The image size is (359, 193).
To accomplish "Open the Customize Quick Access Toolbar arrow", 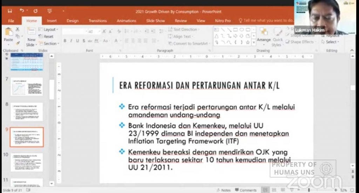I will point(63,11).
